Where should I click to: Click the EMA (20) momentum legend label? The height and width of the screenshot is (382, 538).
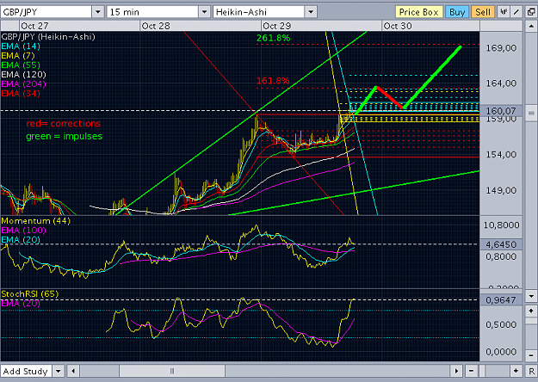21,240
